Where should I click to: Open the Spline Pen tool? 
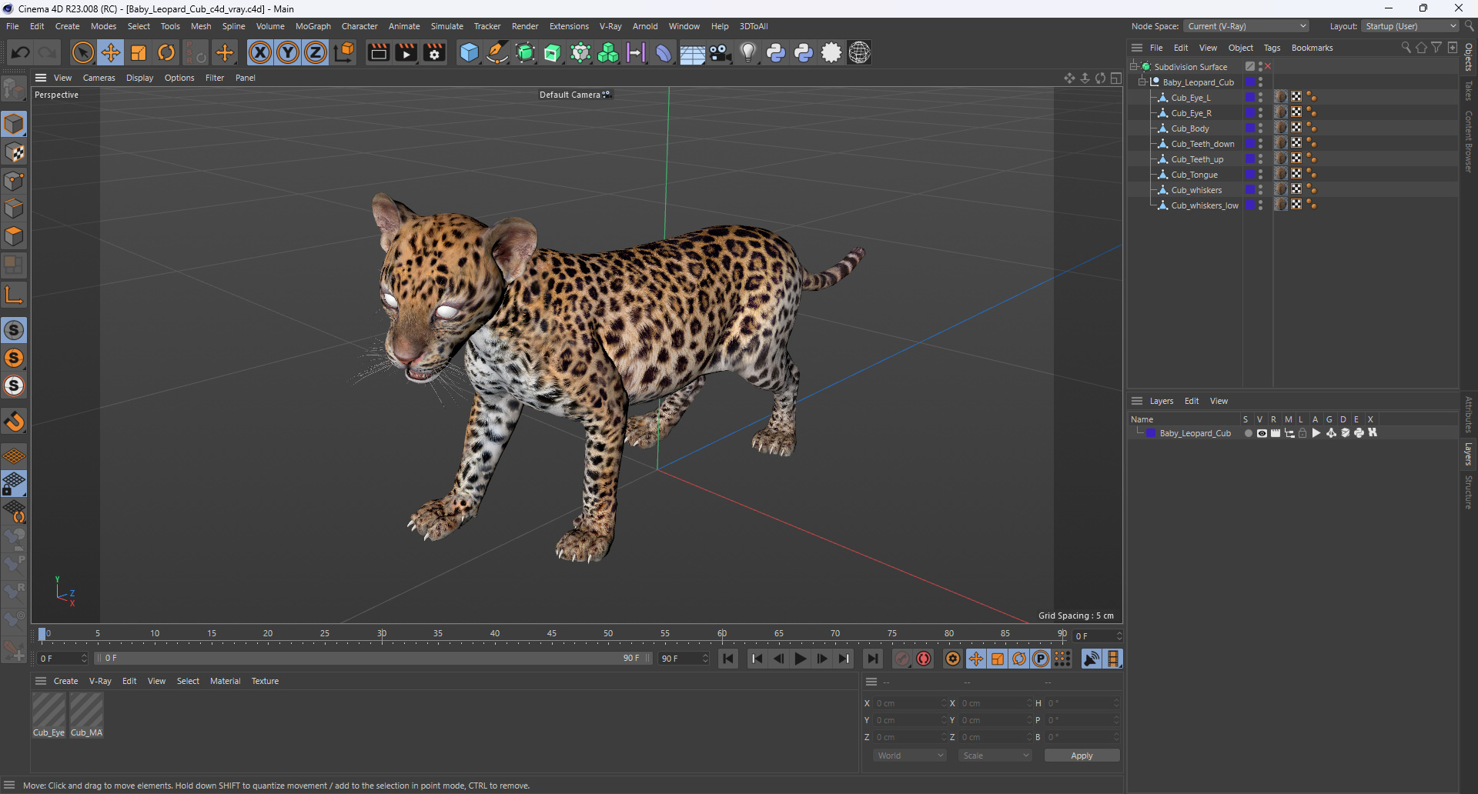pyautogui.click(x=497, y=52)
